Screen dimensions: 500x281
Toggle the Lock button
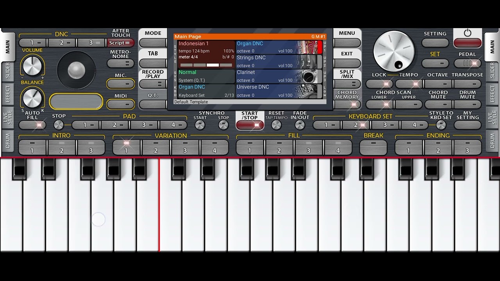(x=379, y=84)
